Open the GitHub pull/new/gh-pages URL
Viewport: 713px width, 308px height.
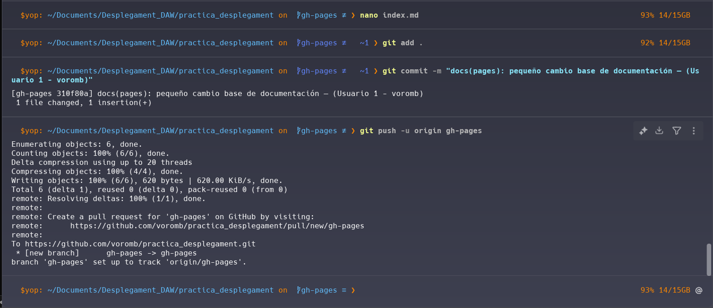[217, 226]
